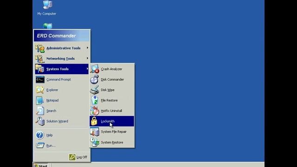Select the Locksmith menu entry
The image size is (297, 167).
tap(112, 121)
